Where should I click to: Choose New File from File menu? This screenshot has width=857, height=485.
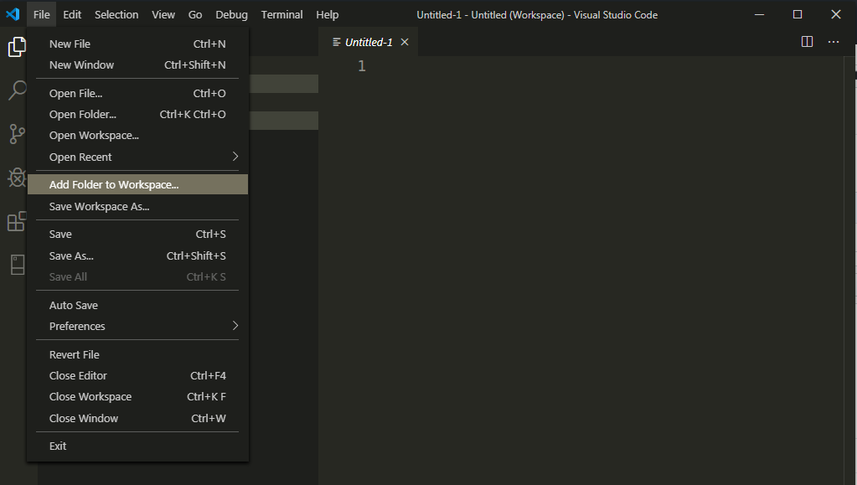[137, 44]
